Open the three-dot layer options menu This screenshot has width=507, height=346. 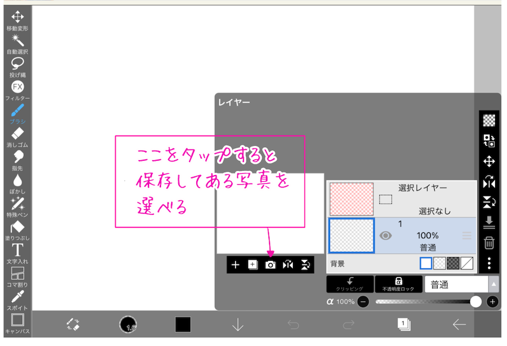(x=489, y=263)
